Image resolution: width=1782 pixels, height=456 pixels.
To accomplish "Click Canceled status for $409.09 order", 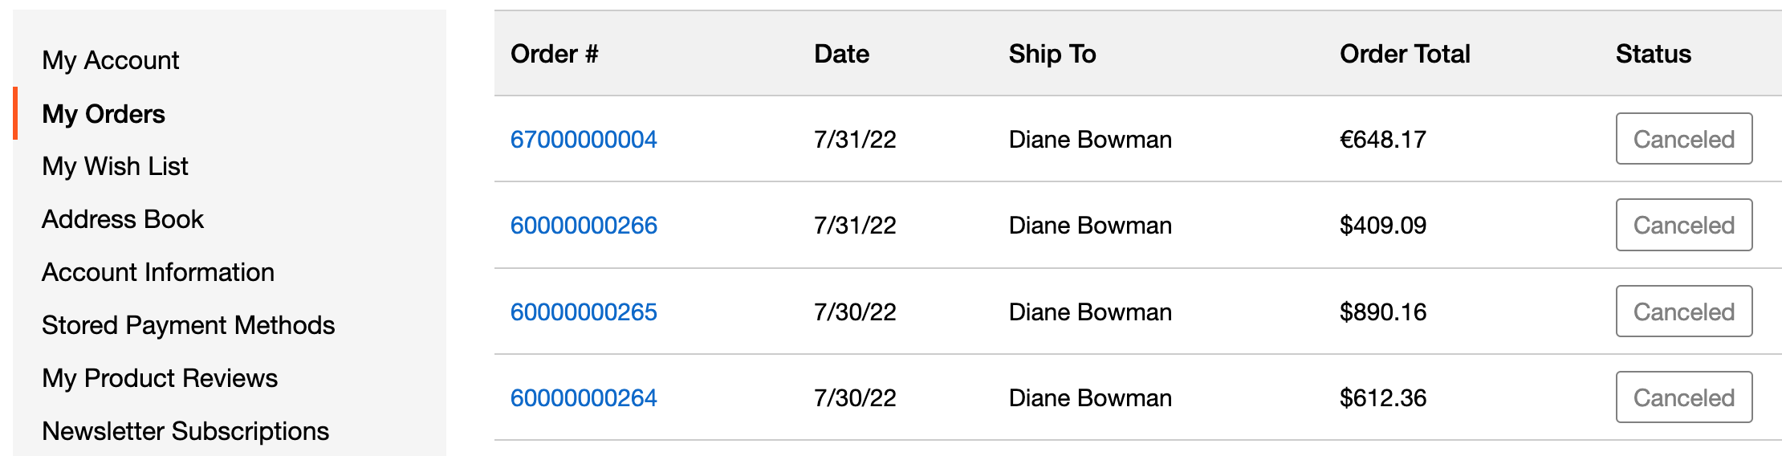I will coord(1683,225).
